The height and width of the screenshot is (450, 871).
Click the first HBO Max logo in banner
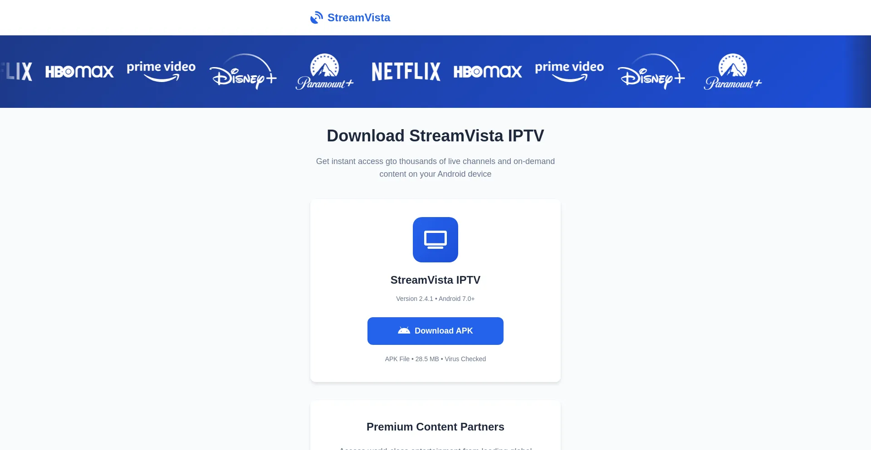pyautogui.click(x=79, y=72)
